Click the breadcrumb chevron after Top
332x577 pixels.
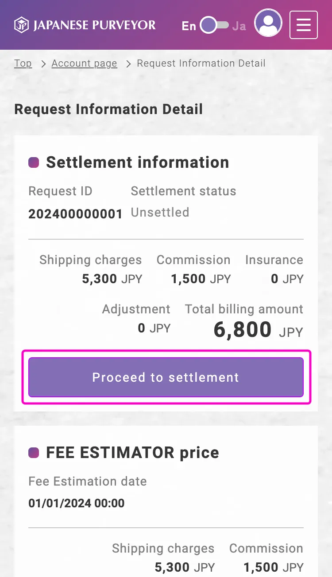pyautogui.click(x=43, y=64)
